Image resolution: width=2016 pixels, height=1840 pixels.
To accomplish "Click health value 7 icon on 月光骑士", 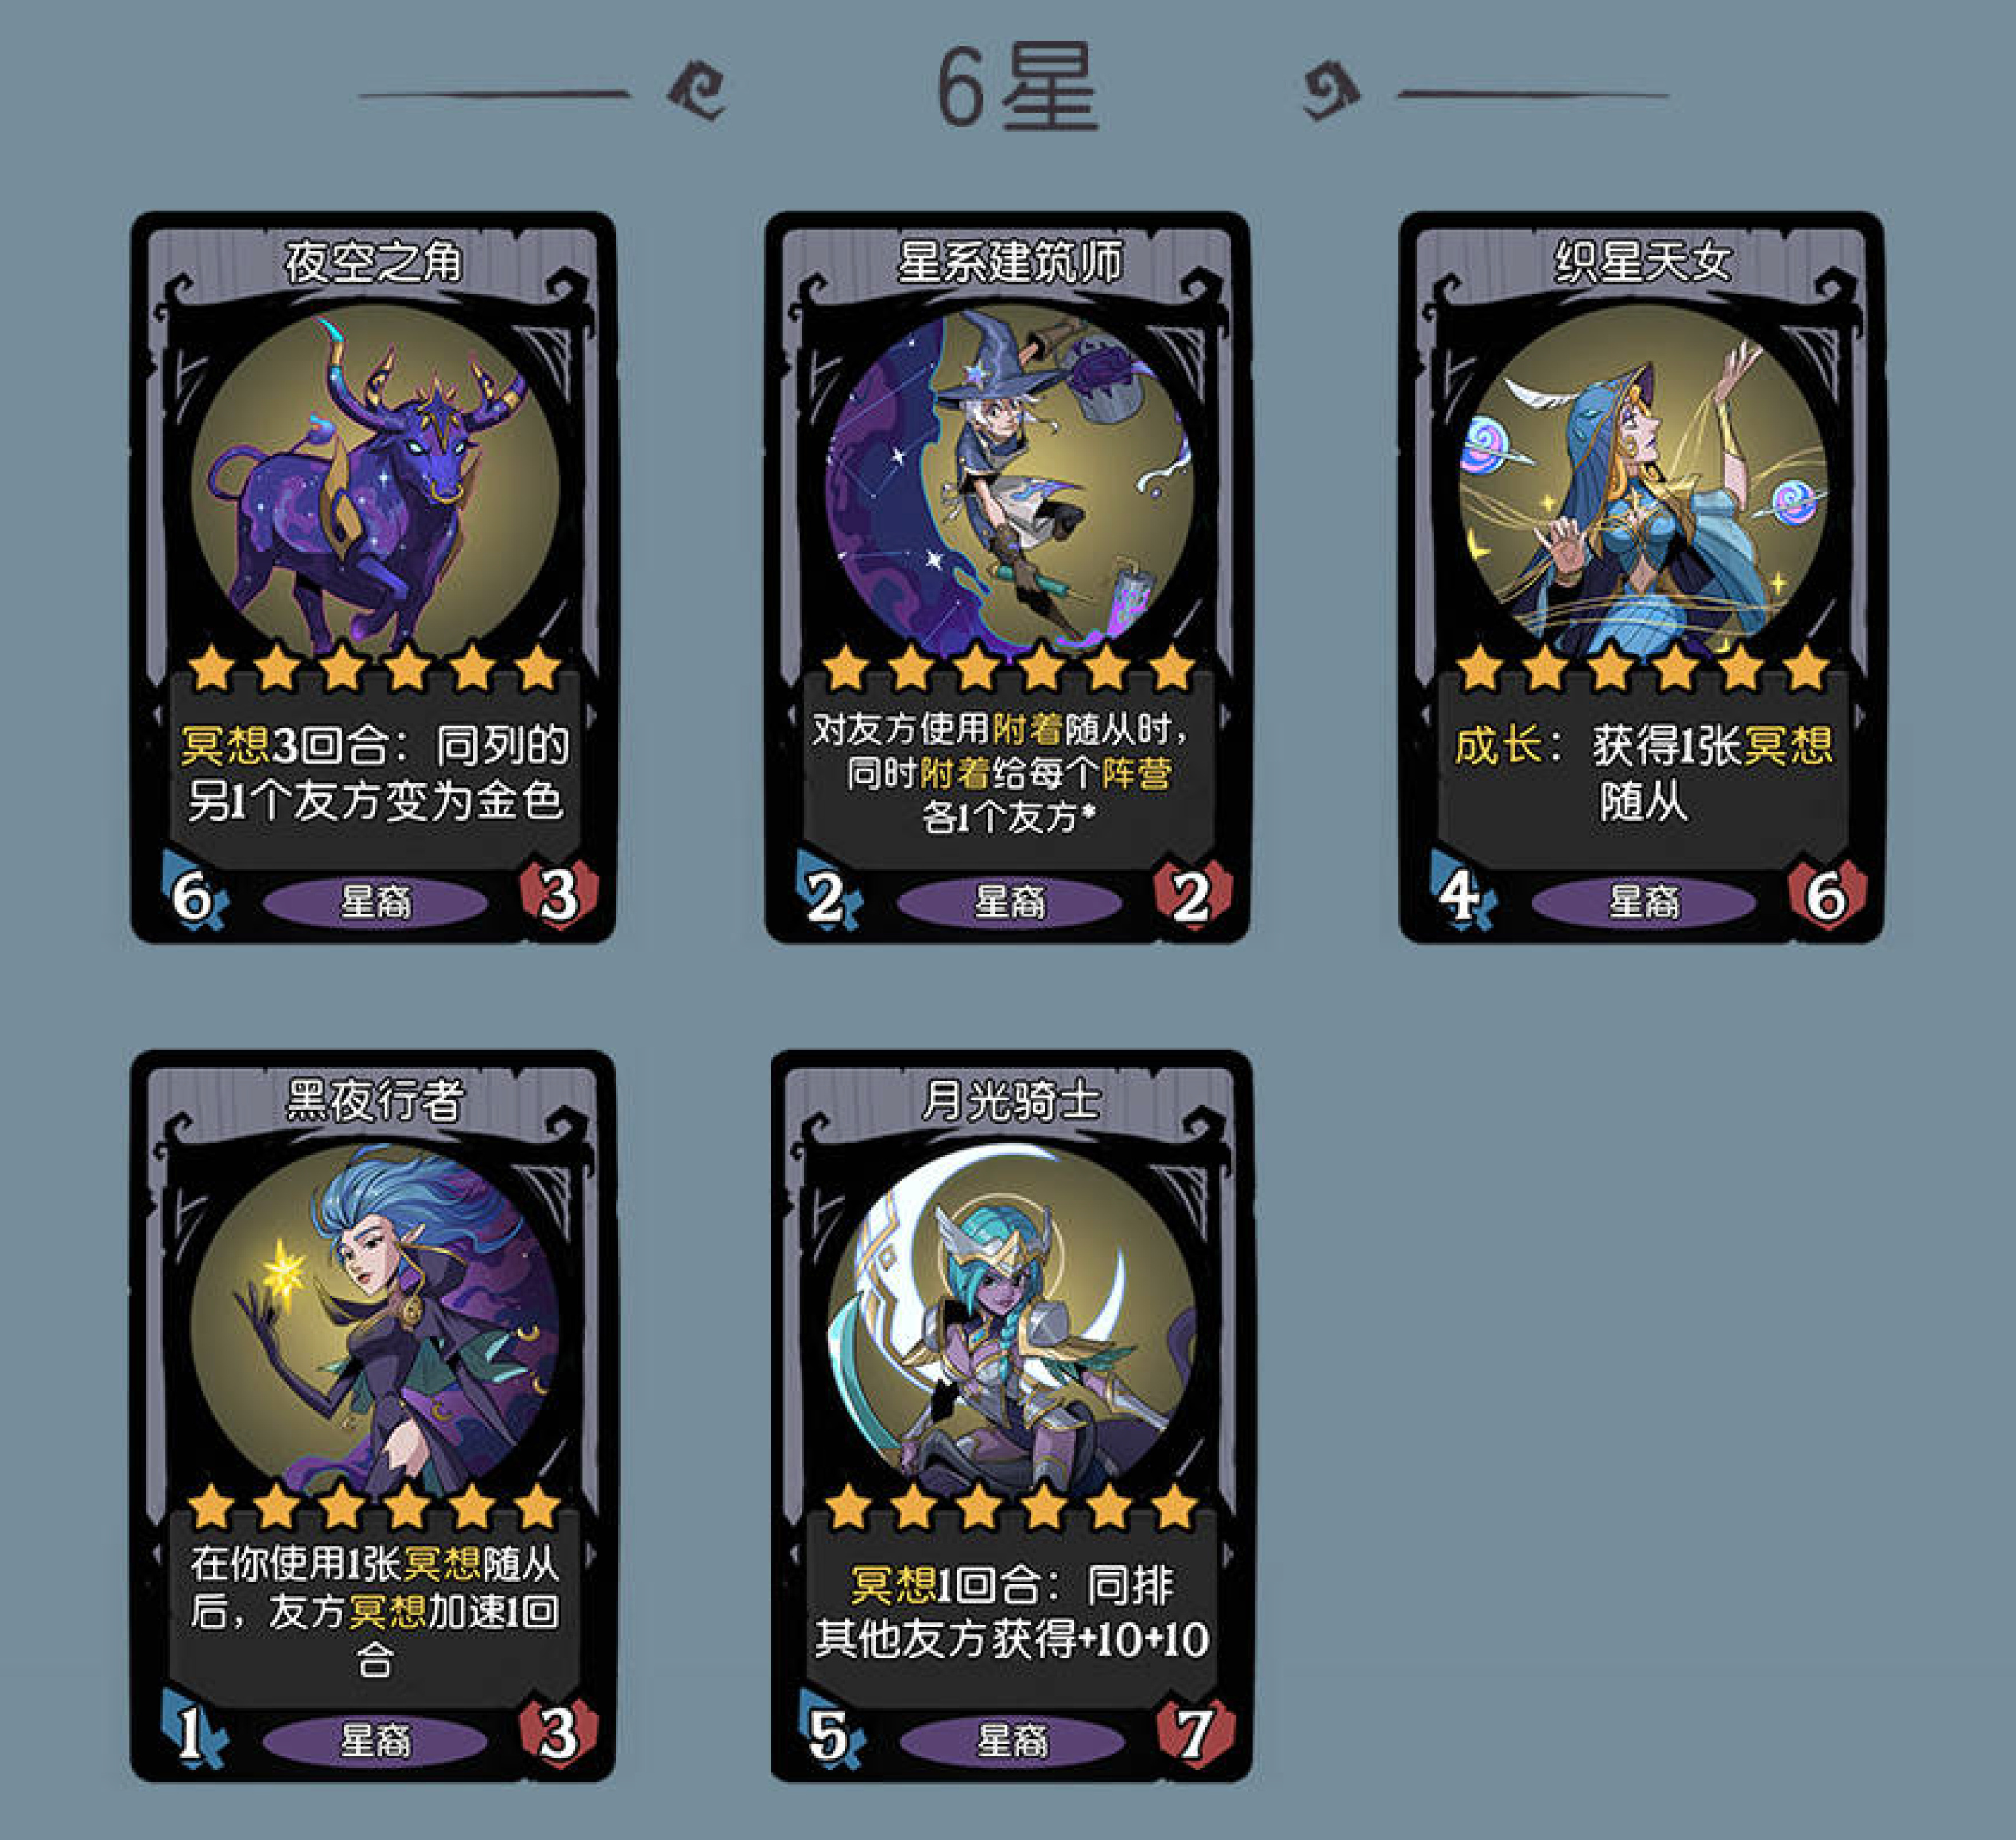I will [x=1196, y=1732].
